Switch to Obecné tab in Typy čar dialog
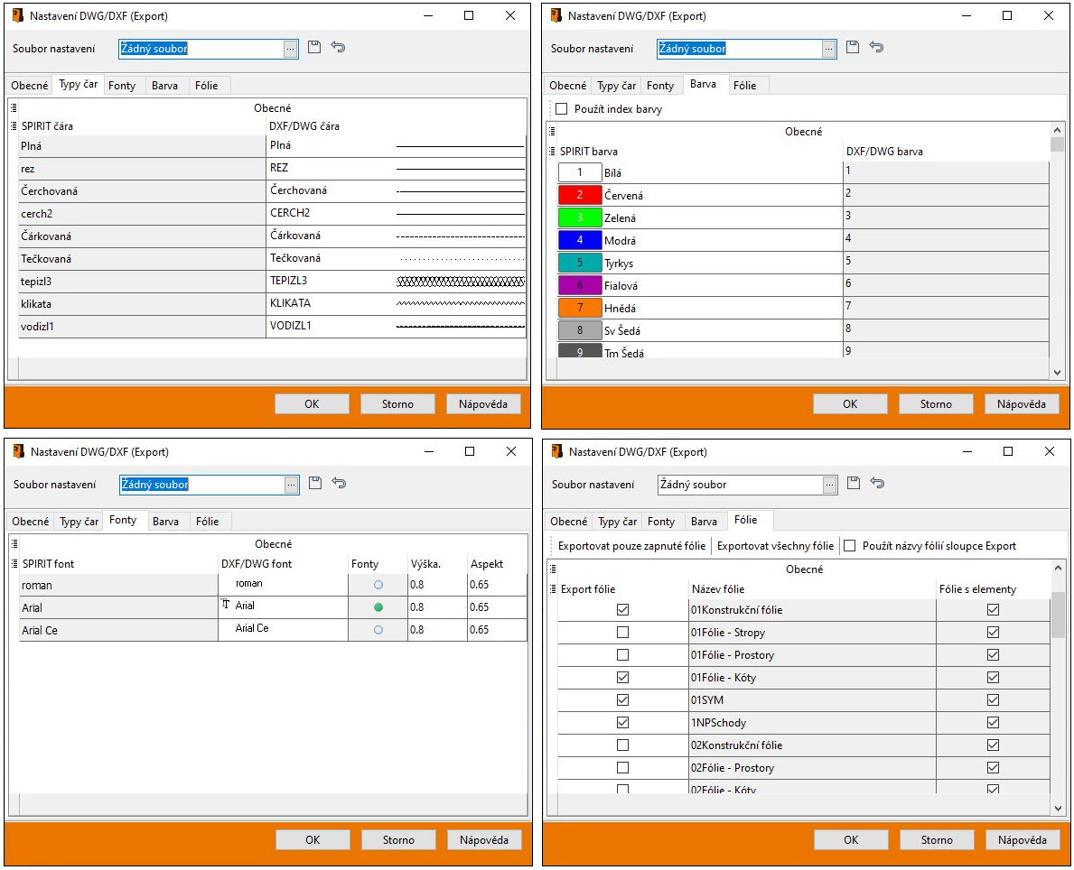This screenshot has width=1074, height=870. pos(29,86)
